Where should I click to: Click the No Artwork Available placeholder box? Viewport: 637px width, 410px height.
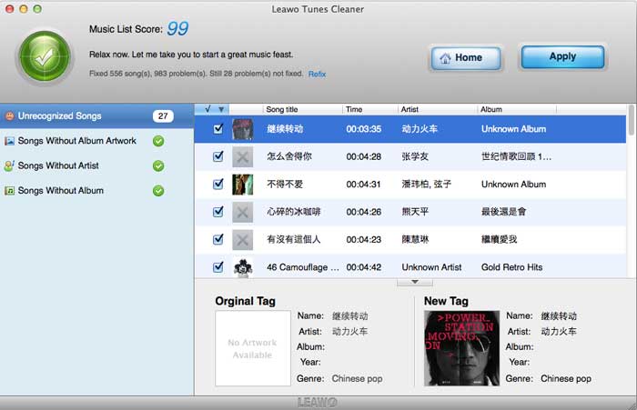tap(253, 348)
